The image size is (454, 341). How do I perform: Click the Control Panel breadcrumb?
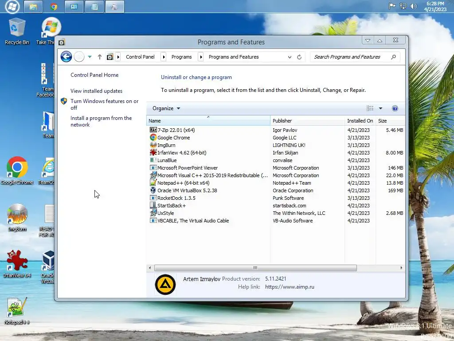140,57
